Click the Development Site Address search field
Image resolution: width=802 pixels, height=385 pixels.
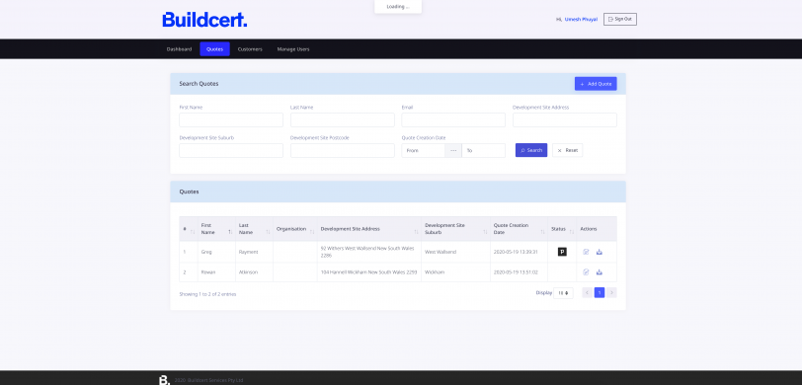click(565, 119)
